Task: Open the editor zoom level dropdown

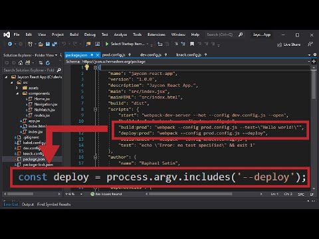Action: coord(81,194)
